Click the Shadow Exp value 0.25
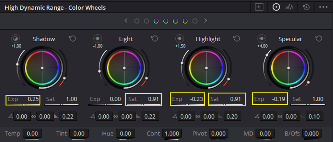 (33, 99)
